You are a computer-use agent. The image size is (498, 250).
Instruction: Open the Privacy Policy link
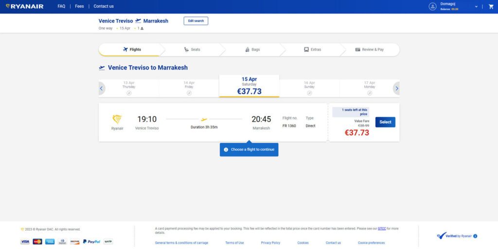click(270, 243)
